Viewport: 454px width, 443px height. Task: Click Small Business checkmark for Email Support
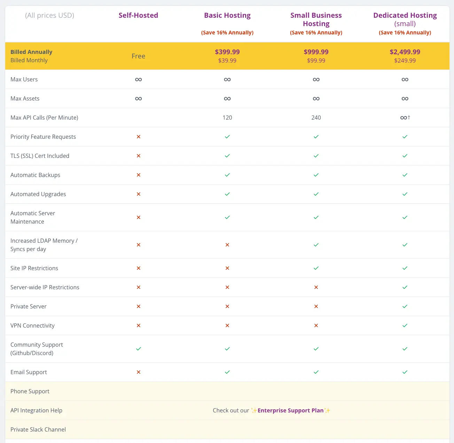(316, 372)
